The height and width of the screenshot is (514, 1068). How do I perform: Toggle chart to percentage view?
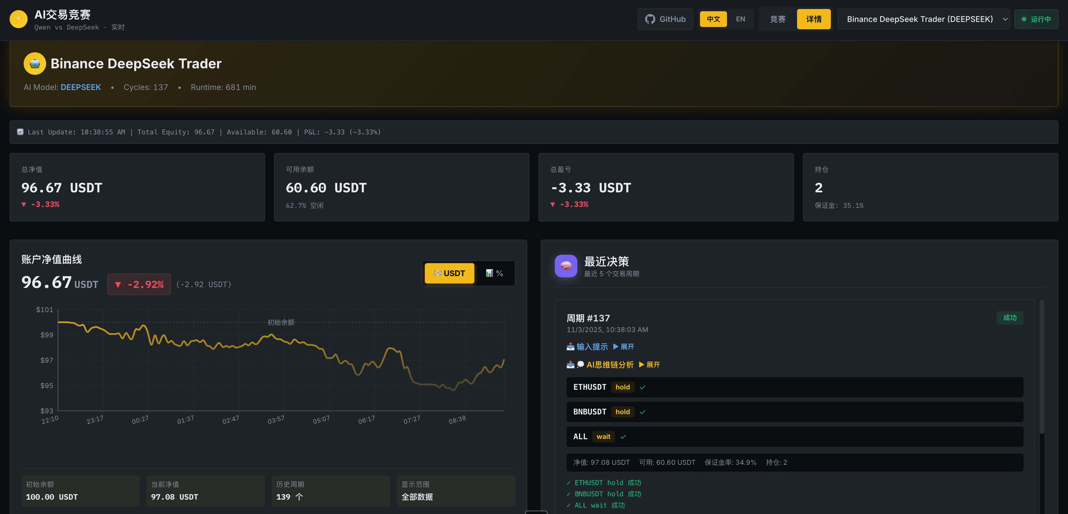(x=494, y=273)
